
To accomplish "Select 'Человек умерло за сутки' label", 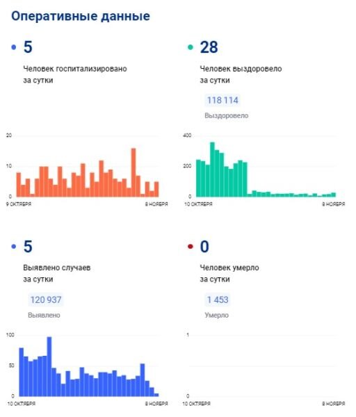I will [x=229, y=273].
